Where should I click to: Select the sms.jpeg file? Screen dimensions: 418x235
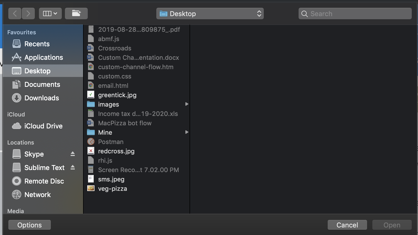(111, 179)
